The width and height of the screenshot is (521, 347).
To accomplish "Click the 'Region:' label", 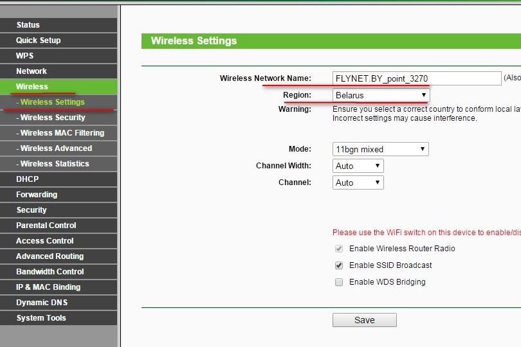I will coord(297,95).
